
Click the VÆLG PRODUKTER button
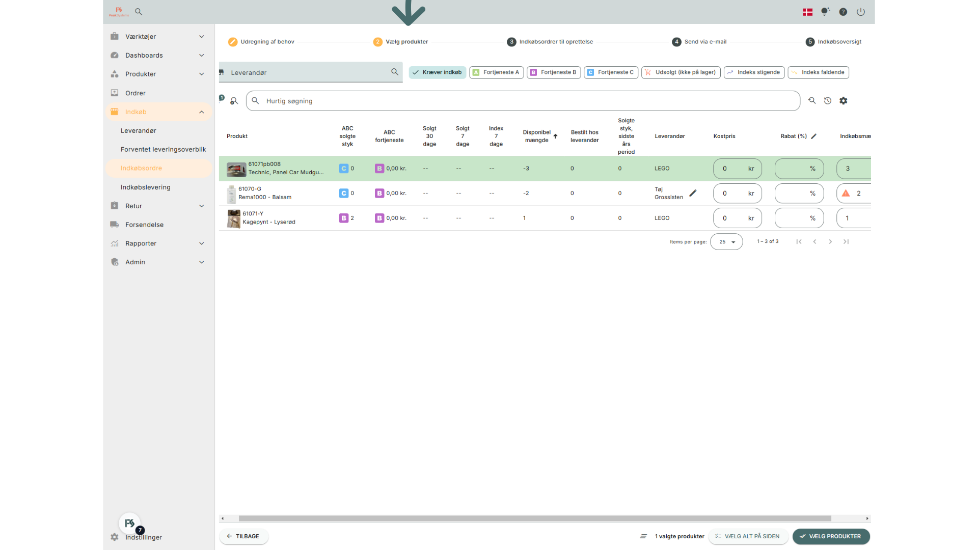click(831, 536)
